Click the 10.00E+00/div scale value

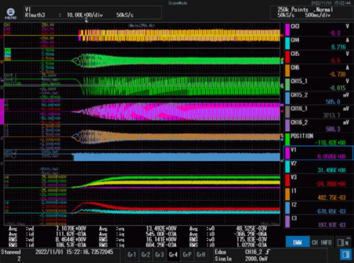[85, 15]
